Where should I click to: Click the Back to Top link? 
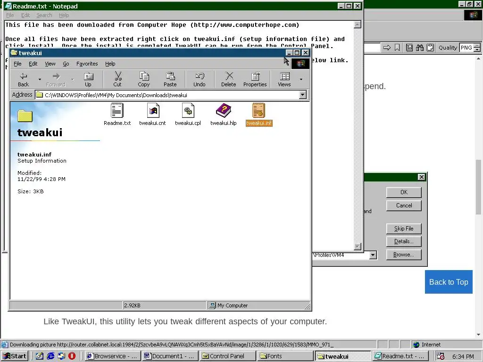[x=449, y=282]
